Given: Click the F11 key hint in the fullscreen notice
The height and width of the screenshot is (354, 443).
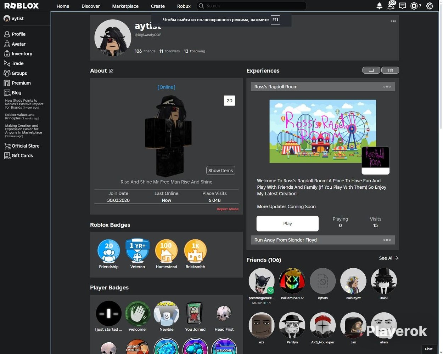Looking at the screenshot, I should click(x=275, y=20).
